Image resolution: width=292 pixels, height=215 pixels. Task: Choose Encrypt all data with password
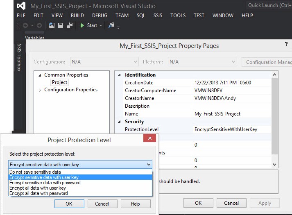80,193
